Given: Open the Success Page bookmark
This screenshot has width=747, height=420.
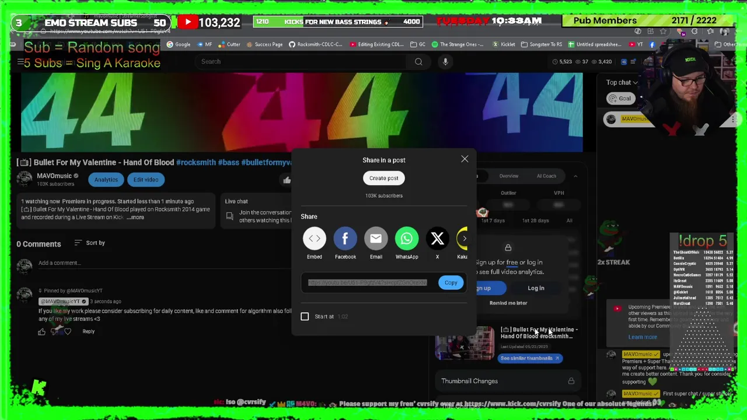Looking at the screenshot, I should pos(264,44).
